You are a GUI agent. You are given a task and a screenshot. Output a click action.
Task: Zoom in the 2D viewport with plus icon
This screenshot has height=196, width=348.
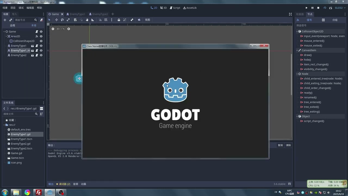pyautogui.click(x=69, y=29)
